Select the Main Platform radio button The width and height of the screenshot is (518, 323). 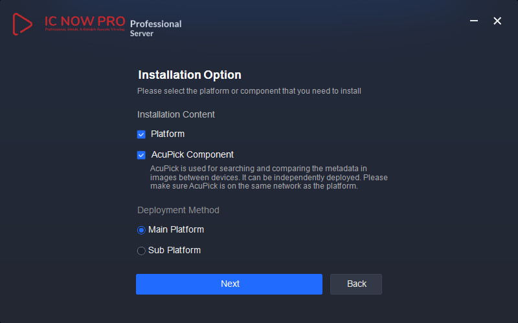point(141,230)
